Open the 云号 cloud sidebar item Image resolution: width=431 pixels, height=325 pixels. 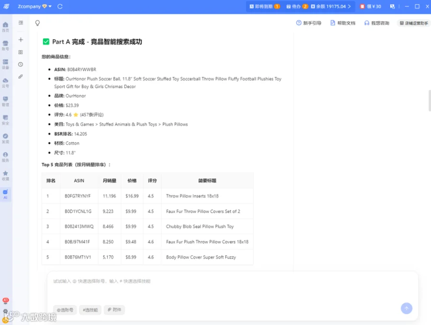tap(5, 83)
